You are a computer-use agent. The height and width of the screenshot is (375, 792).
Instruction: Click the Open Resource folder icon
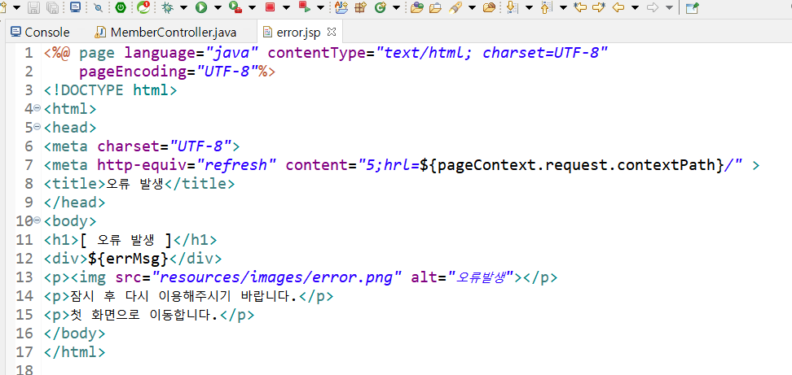coord(489,7)
